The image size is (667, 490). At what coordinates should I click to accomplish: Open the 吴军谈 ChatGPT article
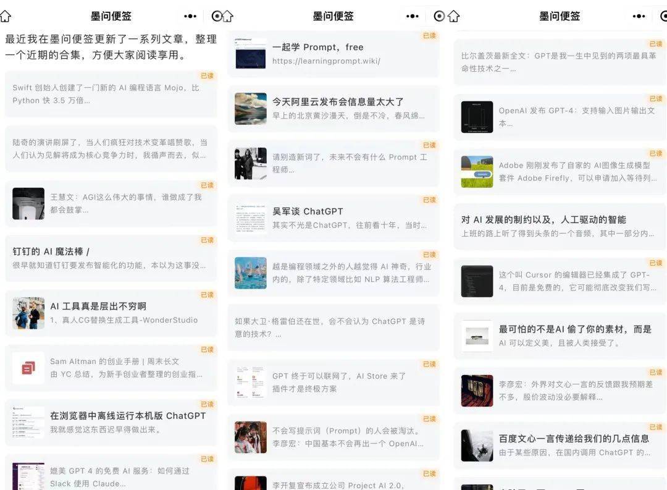point(333,218)
